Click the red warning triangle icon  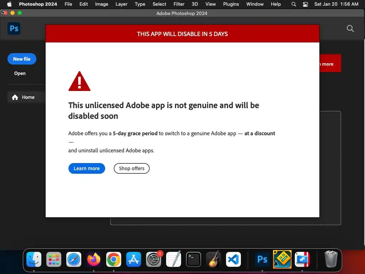pyautogui.click(x=79, y=81)
